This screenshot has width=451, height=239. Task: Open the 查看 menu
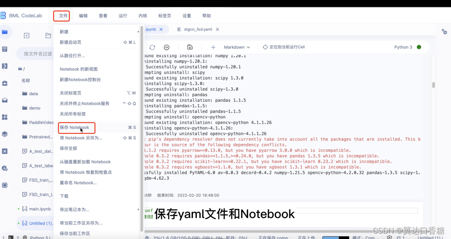(103, 16)
